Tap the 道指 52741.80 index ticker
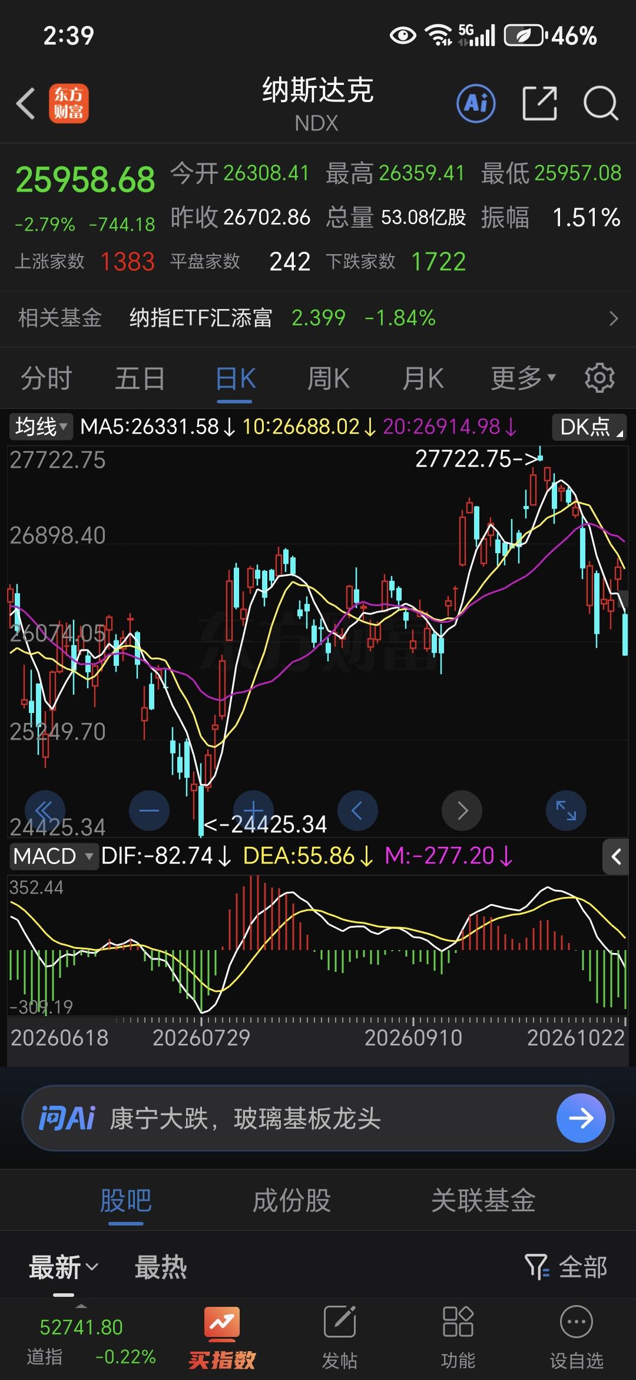The image size is (636, 1380). point(91,1341)
